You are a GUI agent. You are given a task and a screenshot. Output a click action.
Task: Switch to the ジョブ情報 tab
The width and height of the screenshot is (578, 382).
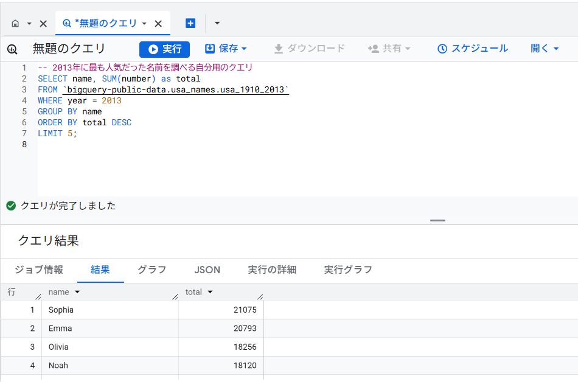point(39,269)
